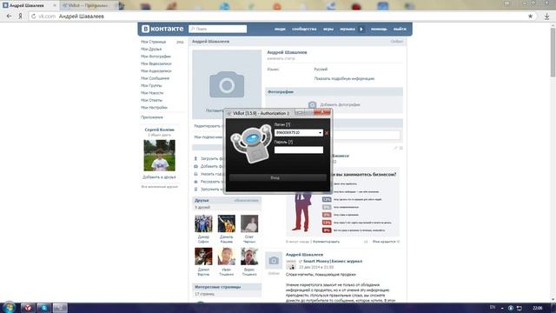
Task: Click 'Показать подробную информацию' link
Action: 344,79
